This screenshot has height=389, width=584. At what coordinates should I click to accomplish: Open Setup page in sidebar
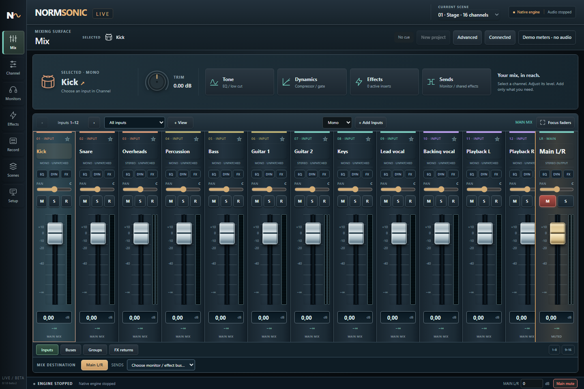pyautogui.click(x=13, y=195)
